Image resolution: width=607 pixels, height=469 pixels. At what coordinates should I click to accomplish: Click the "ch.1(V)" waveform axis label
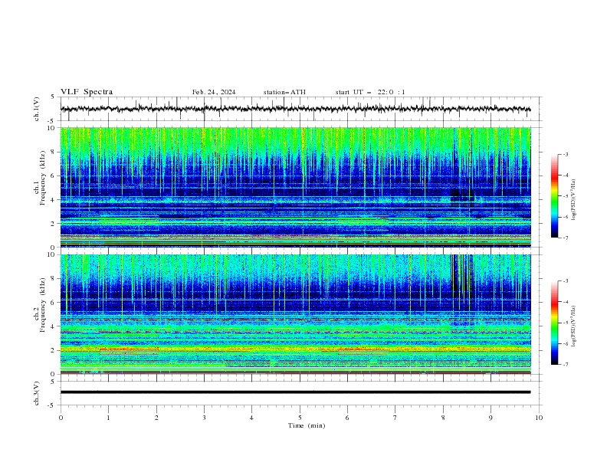click(x=37, y=109)
